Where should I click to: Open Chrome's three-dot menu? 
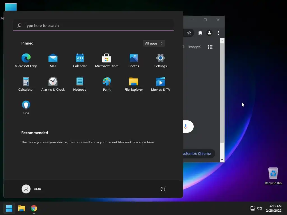tap(218, 33)
